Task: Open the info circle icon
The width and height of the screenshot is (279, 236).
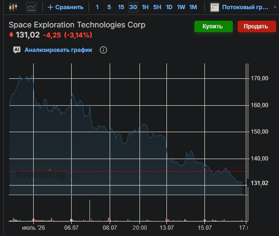Action: 103,50
